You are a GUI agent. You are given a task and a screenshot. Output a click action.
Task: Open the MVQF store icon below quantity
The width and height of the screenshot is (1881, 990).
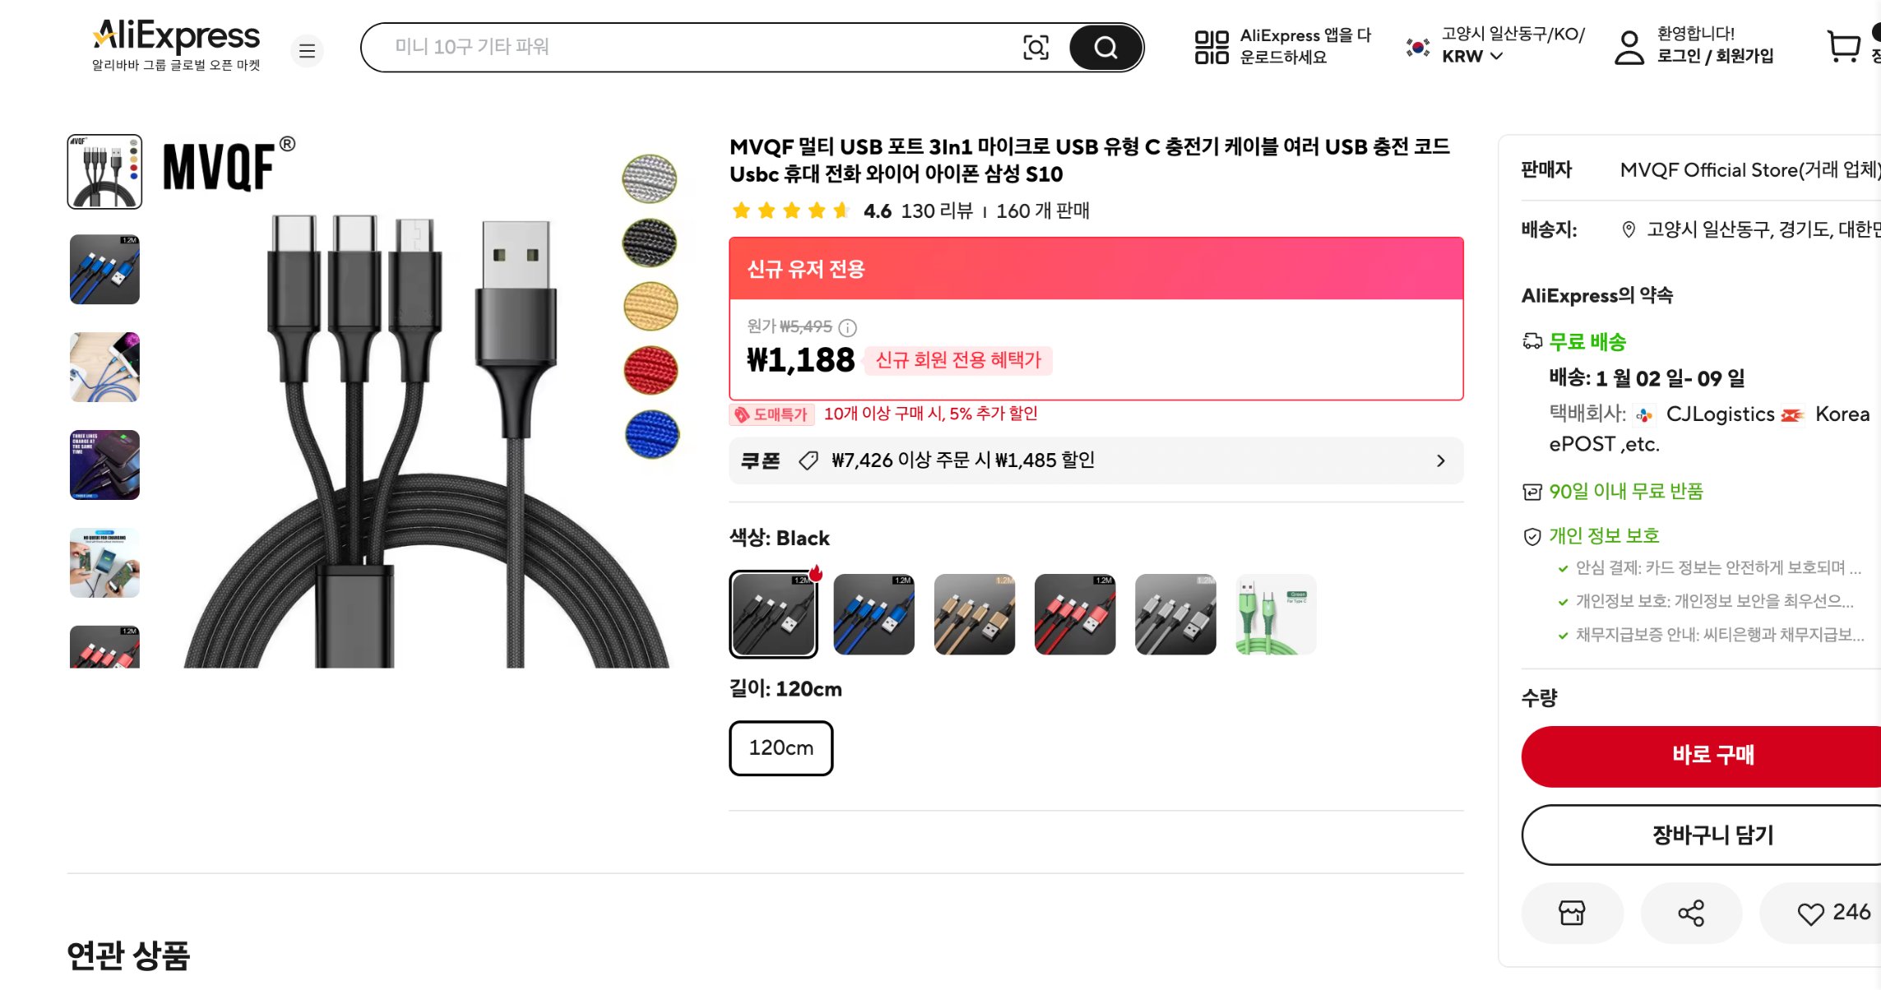click(x=1572, y=912)
